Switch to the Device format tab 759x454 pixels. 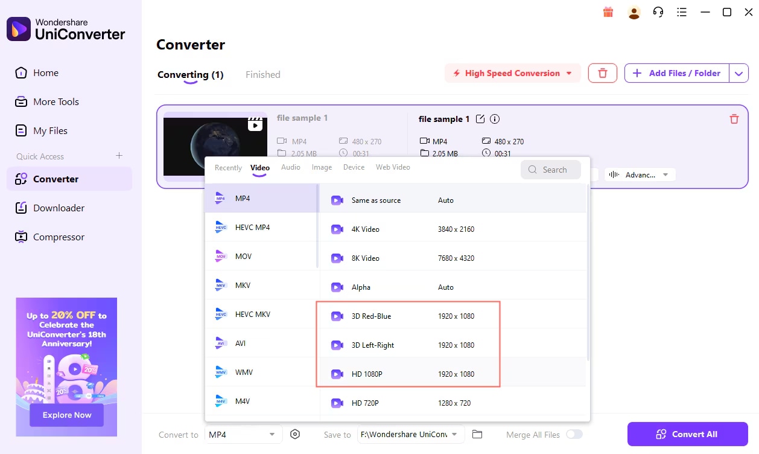click(354, 167)
